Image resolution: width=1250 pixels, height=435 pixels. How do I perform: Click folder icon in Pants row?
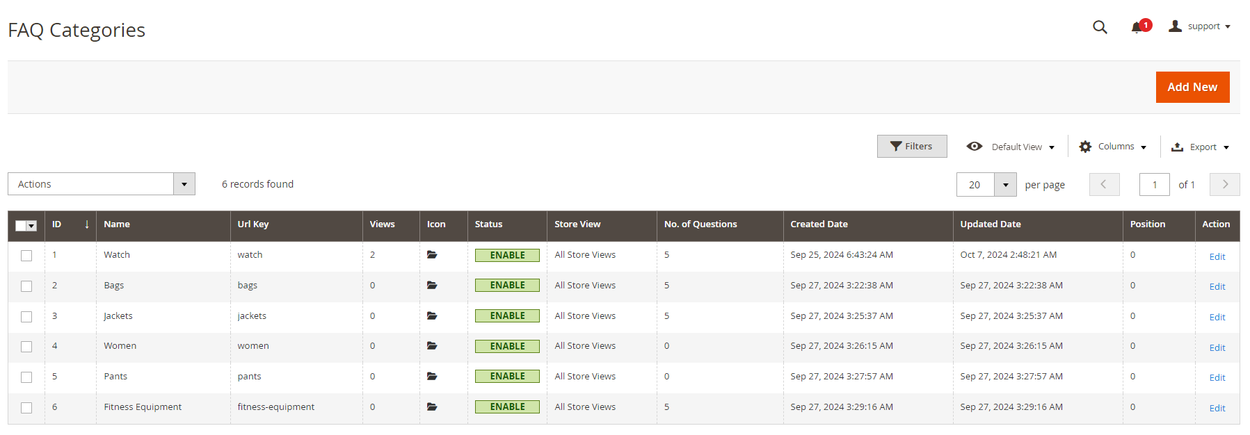click(432, 377)
